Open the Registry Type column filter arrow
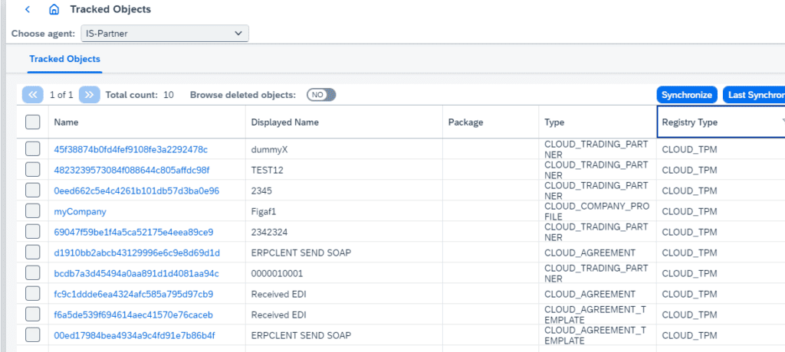 783,122
